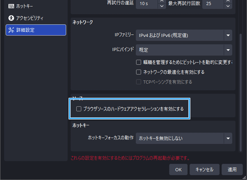The width and height of the screenshot is (247, 180).
Task: Decrease the 再試行の遅延 value with down arrow
Action: pos(162,6)
